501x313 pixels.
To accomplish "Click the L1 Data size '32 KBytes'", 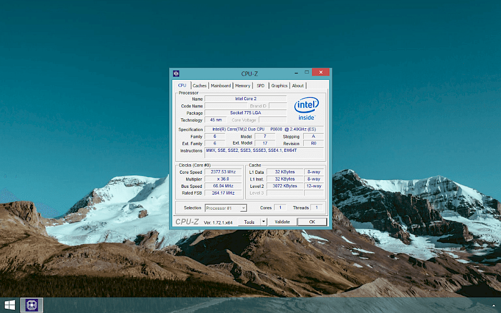I will 285,172.
